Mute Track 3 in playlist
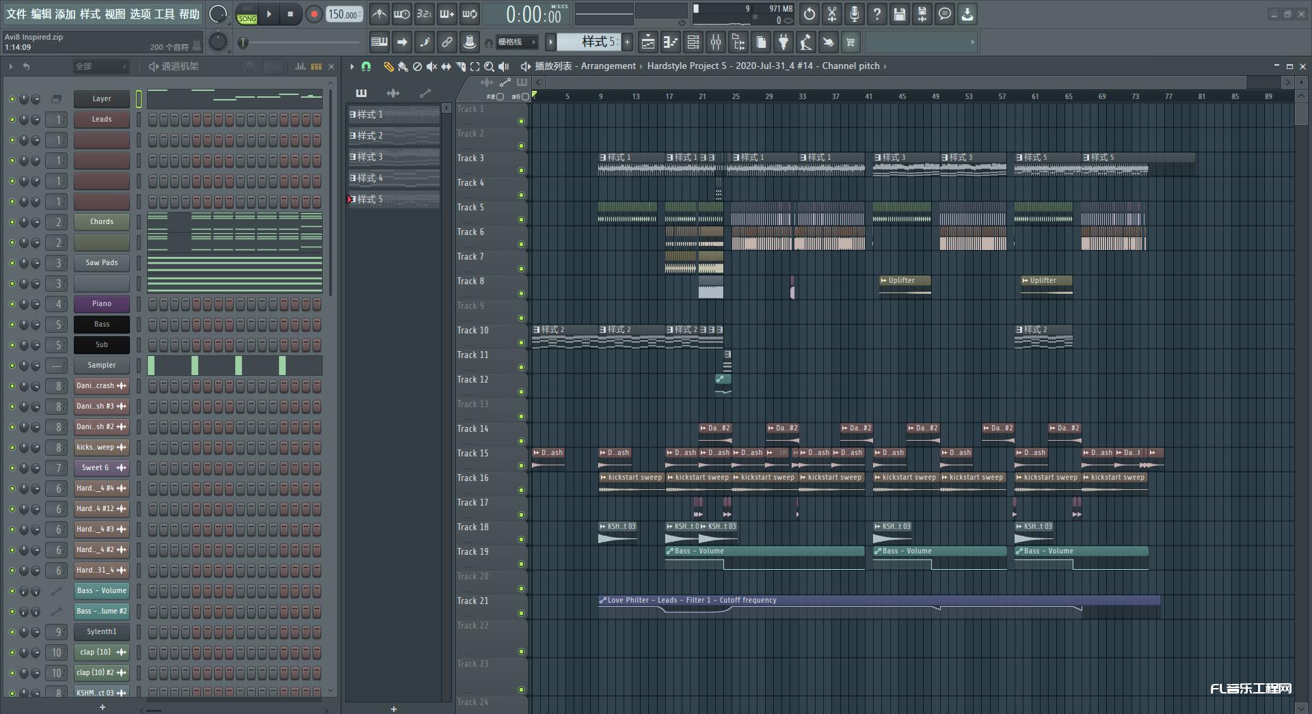This screenshot has height=714, width=1312. click(521, 170)
